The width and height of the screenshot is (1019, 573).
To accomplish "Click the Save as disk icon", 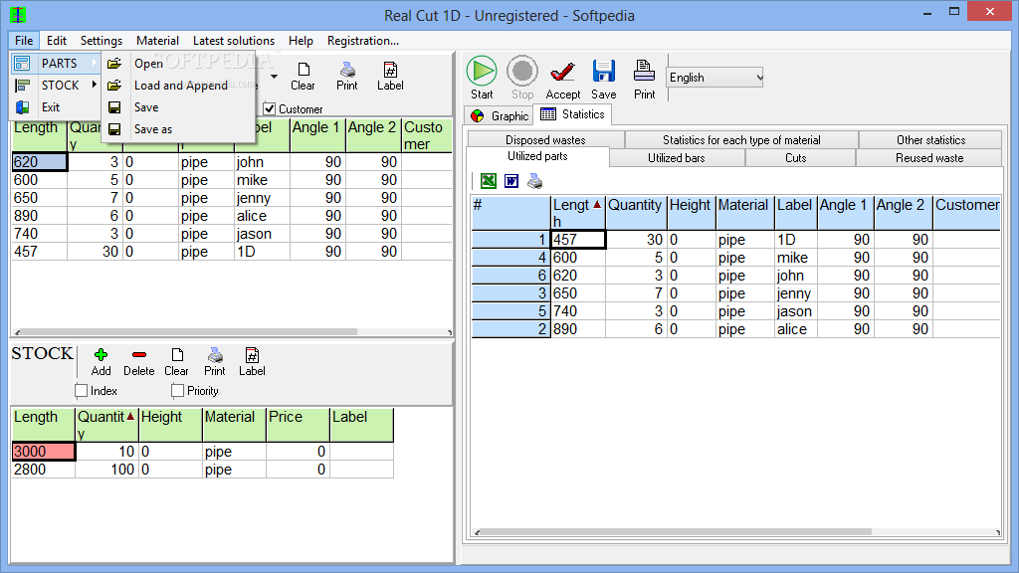I will coord(114,129).
